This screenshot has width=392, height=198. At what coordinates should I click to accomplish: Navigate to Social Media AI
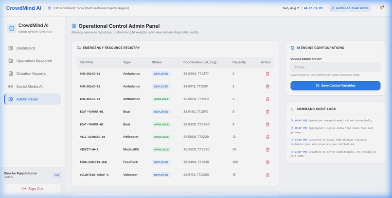click(x=33, y=86)
